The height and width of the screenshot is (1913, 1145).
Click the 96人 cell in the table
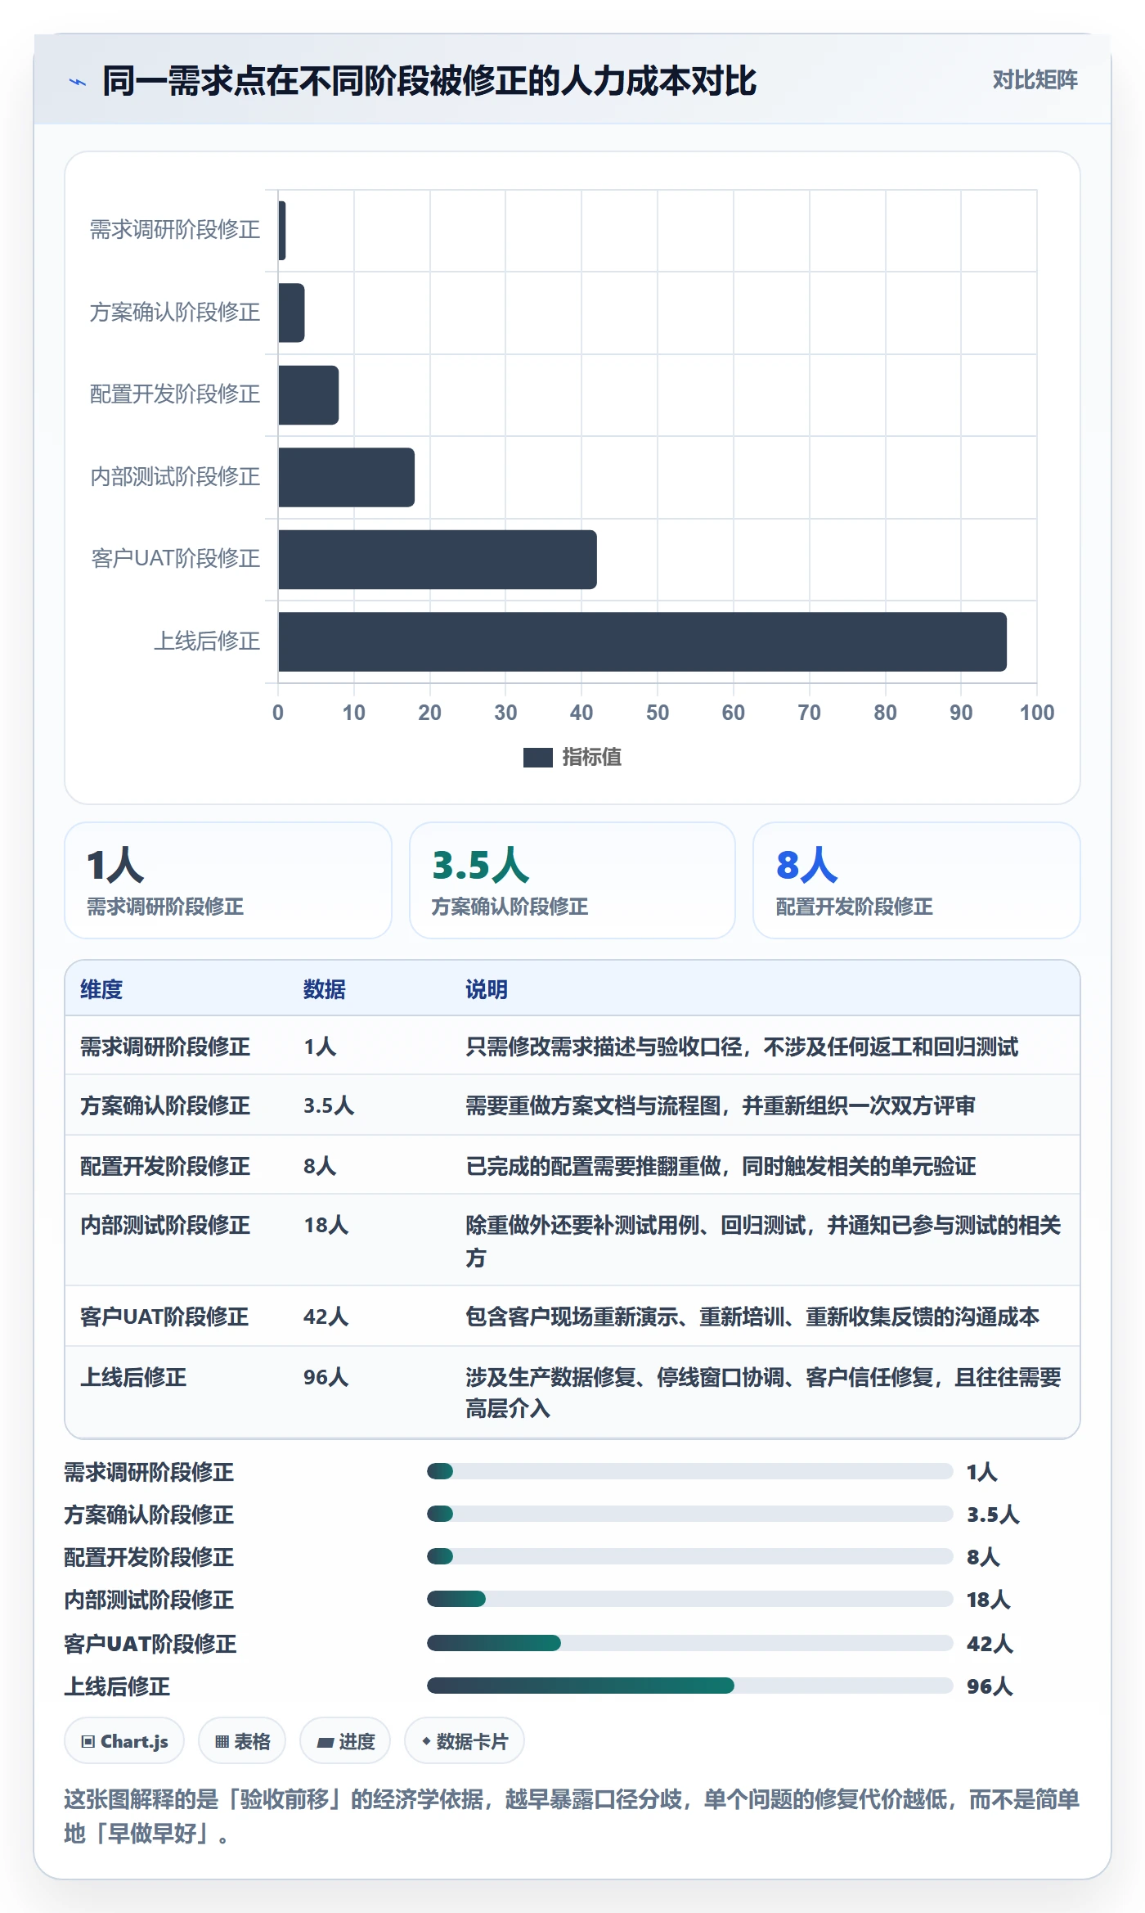(x=326, y=1377)
